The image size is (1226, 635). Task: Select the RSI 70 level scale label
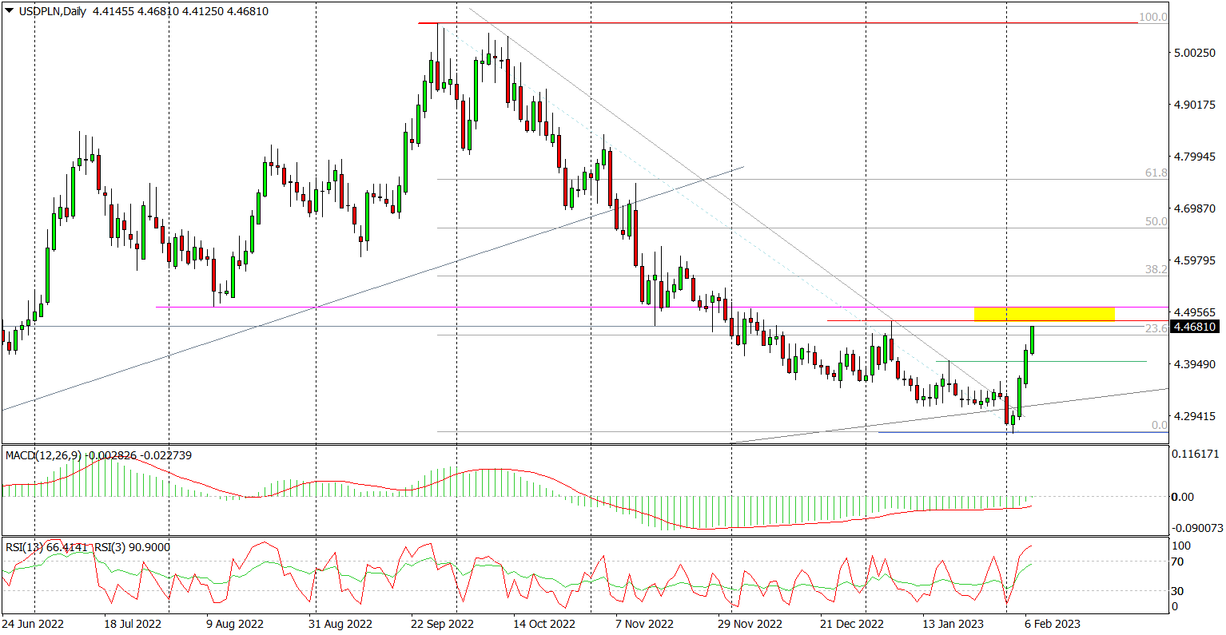click(x=1177, y=562)
